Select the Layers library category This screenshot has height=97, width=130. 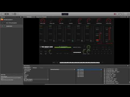36,77
